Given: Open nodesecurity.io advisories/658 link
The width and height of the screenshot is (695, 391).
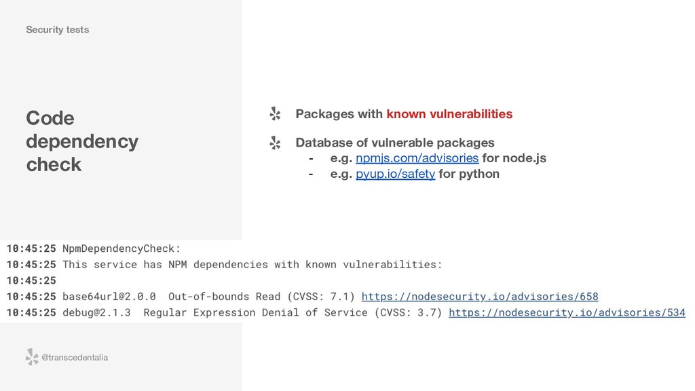Looking at the screenshot, I should coord(480,297).
